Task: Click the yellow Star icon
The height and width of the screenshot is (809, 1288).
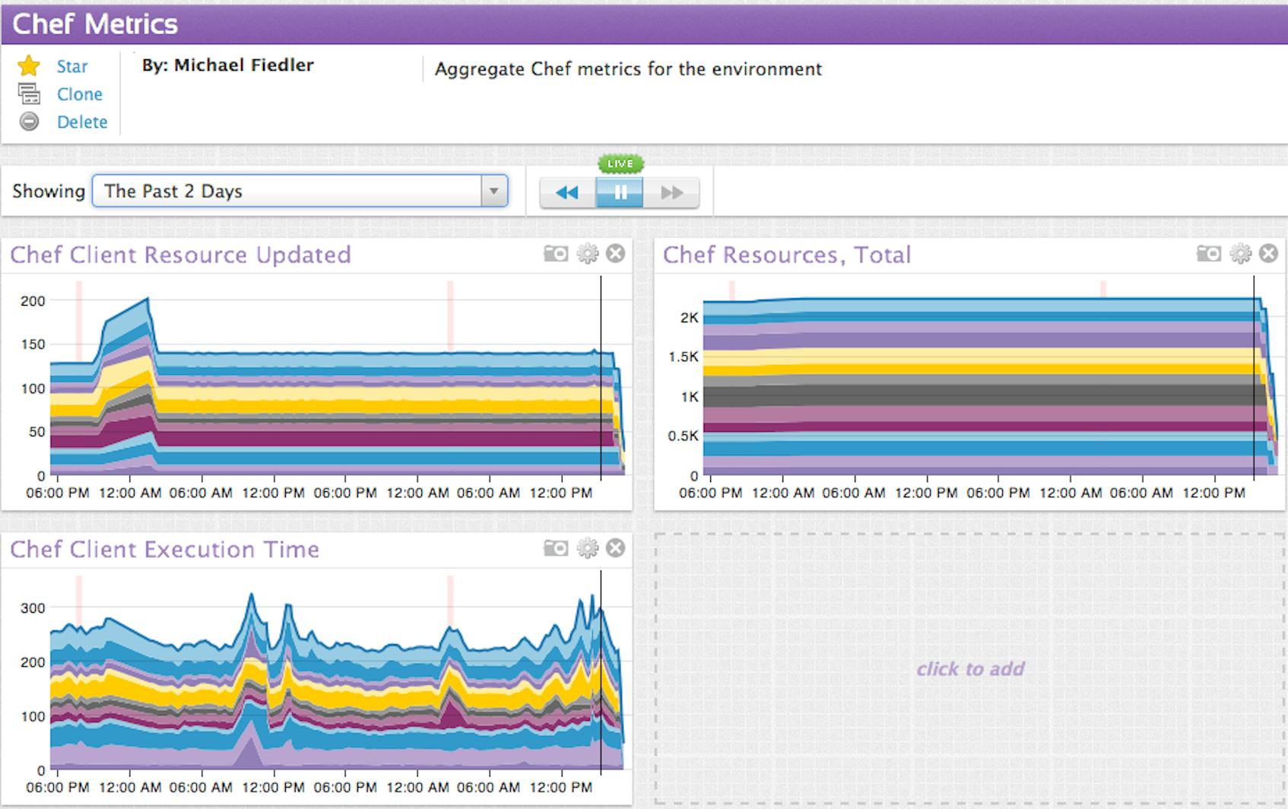Action: click(29, 66)
